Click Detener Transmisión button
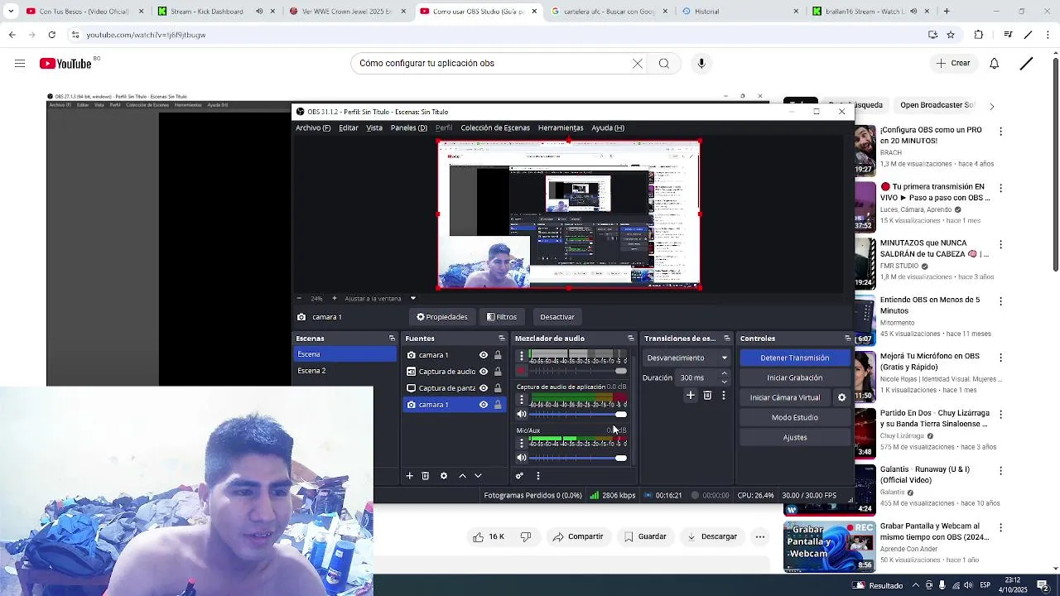Screen dimensions: 1060x596 (794, 358)
